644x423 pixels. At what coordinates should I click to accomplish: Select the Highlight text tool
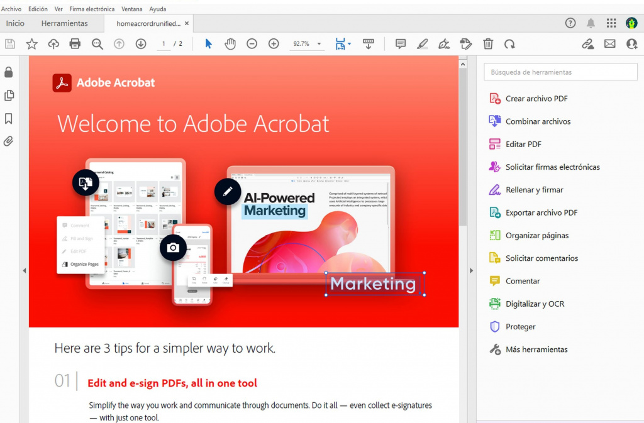422,44
